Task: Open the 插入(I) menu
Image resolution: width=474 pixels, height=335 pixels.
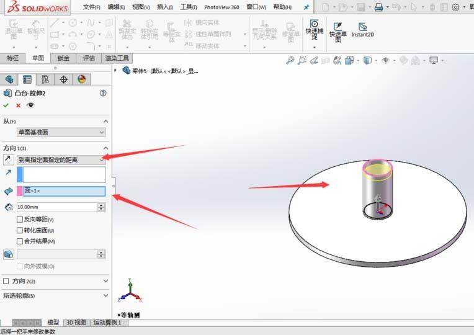Action: [x=165, y=7]
